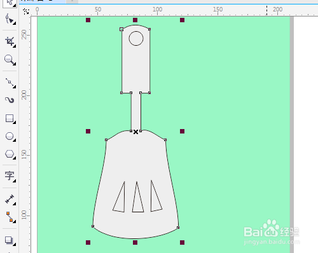Activate the Text tool
This screenshot has width=318, height=253.
click(x=10, y=176)
